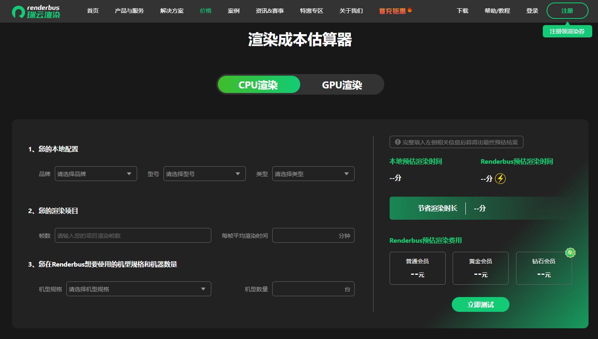Click 3、您在Renderbus想要使用的机型规格和机器数量 title
598x339 pixels.
pos(103,264)
